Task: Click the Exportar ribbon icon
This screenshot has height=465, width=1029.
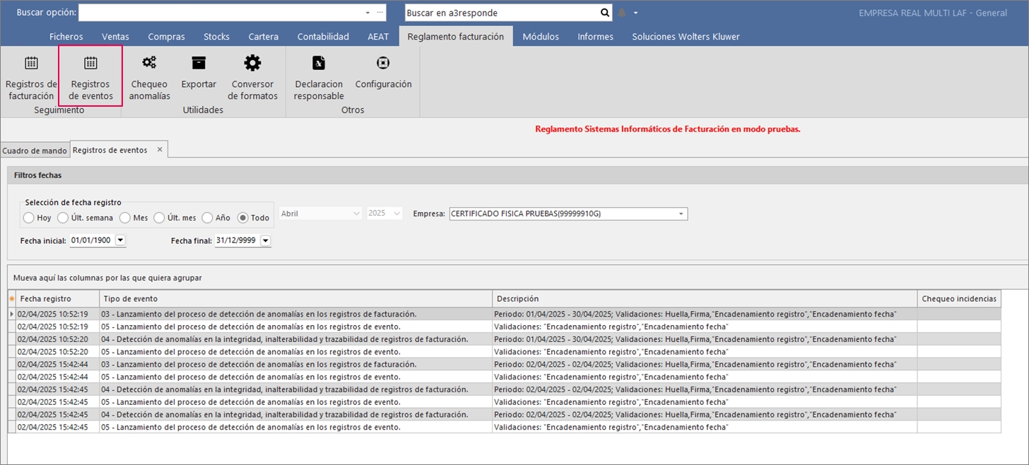Action: (x=199, y=72)
